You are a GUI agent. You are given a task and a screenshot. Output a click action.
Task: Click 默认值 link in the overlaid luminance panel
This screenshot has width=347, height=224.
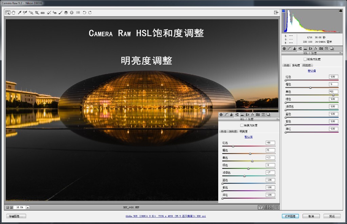click(x=248, y=137)
